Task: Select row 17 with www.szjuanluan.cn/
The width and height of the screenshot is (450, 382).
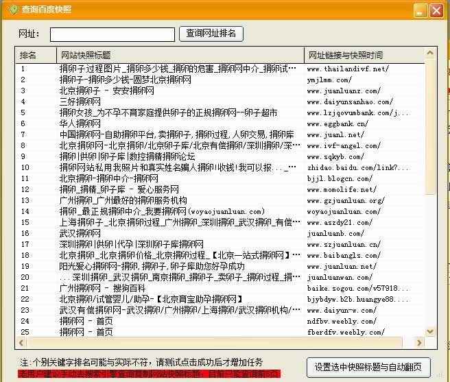Action: (220, 244)
